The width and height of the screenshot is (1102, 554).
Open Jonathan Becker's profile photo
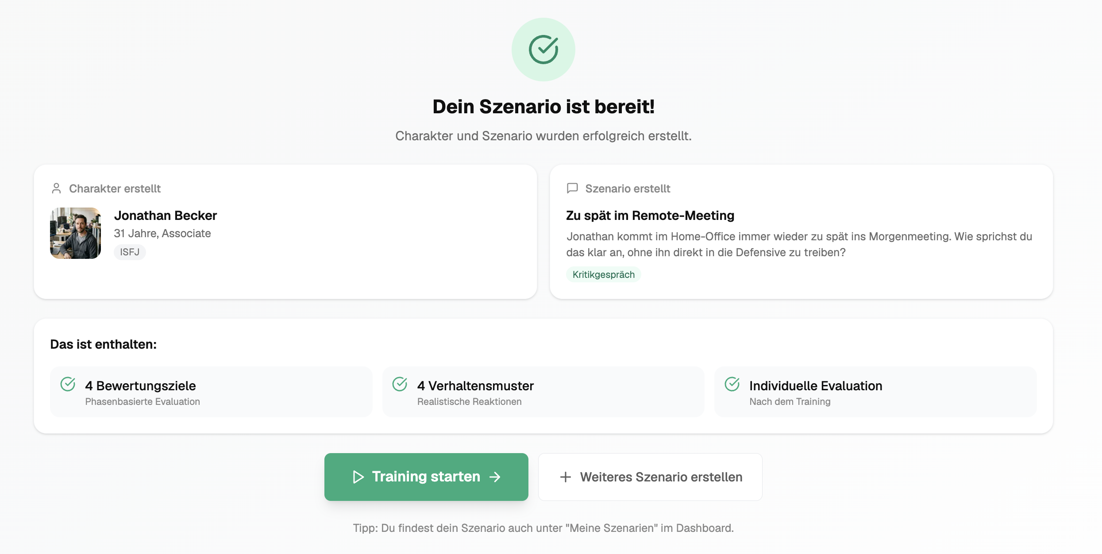tap(76, 233)
